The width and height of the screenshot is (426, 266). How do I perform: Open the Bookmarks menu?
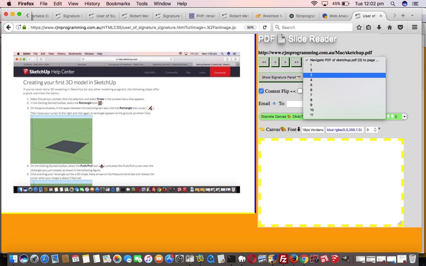tap(118, 4)
